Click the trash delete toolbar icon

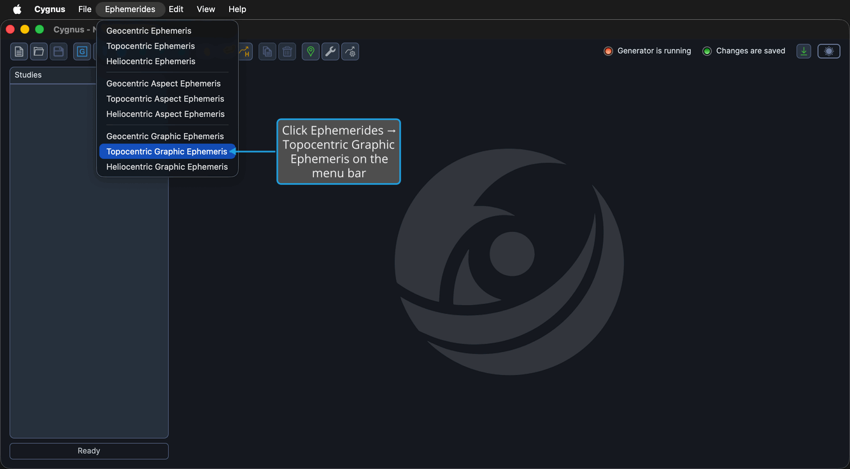coord(287,51)
